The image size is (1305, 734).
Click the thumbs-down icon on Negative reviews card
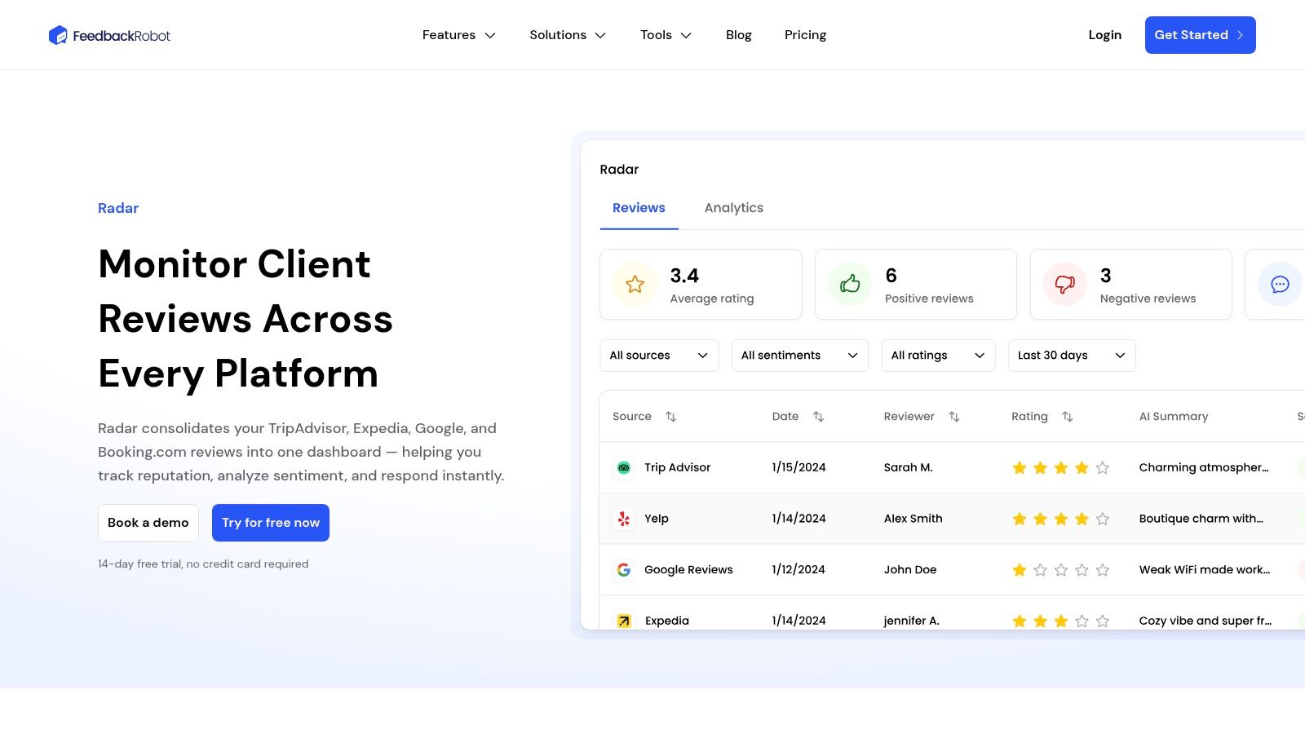pos(1064,285)
